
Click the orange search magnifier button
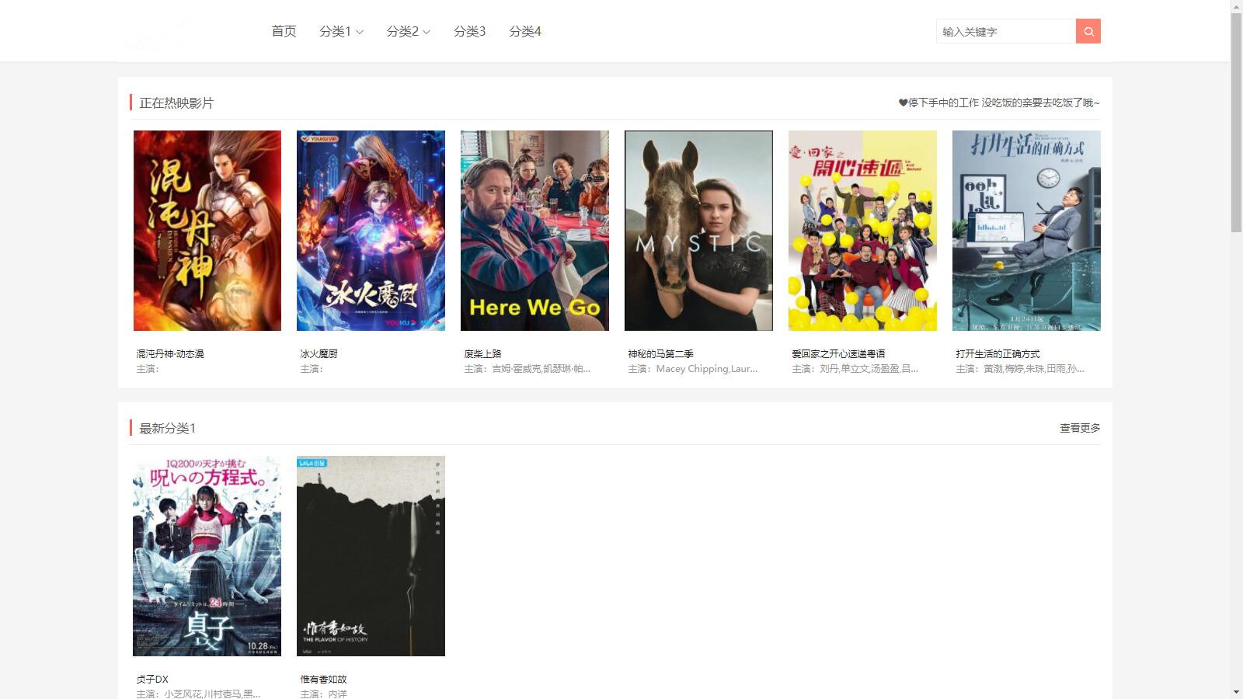pos(1088,31)
